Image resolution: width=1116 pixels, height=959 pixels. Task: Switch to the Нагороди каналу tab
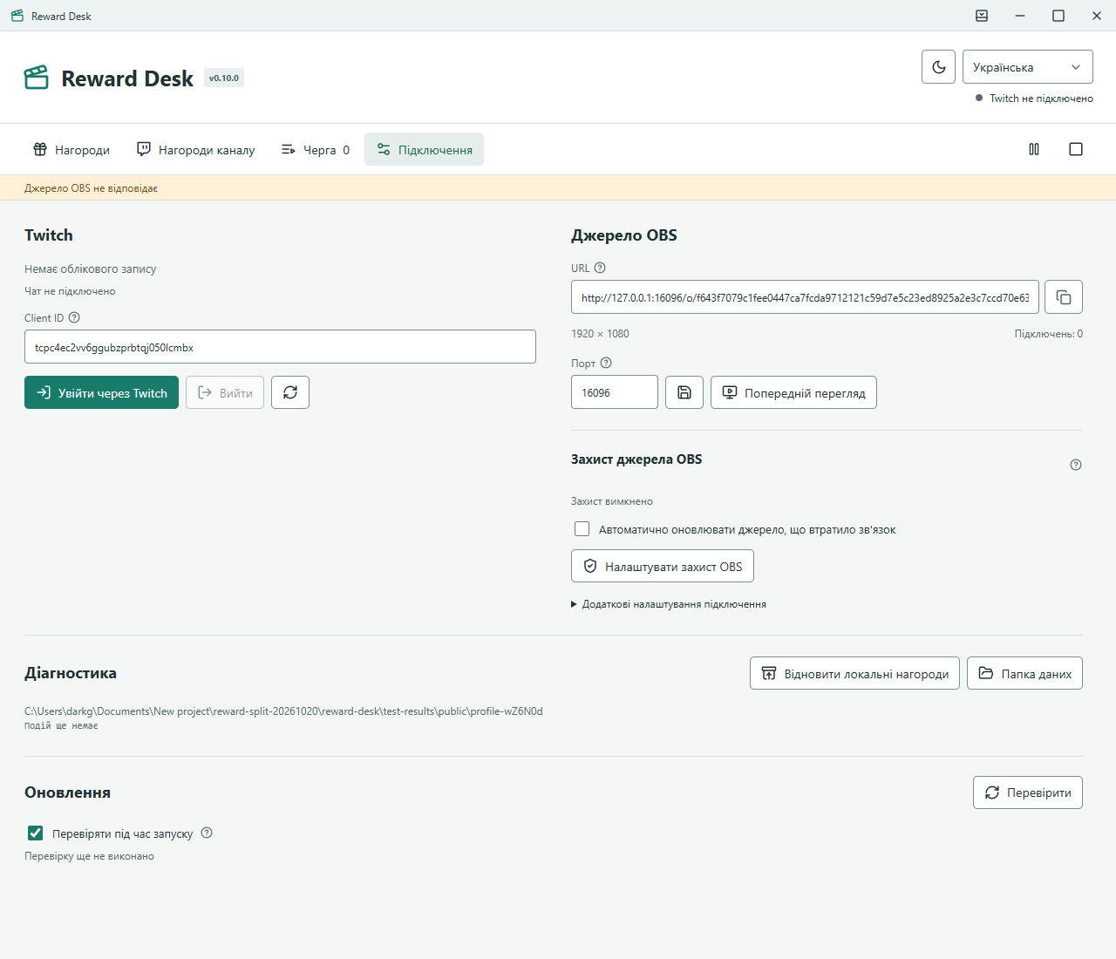point(196,149)
